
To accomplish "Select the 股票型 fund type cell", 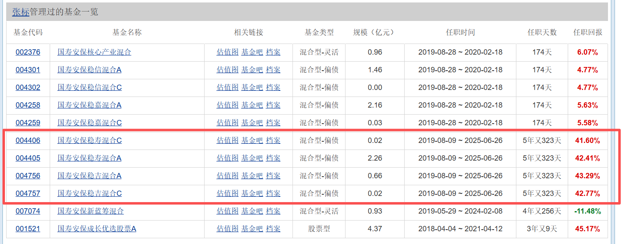I will 319,229.
